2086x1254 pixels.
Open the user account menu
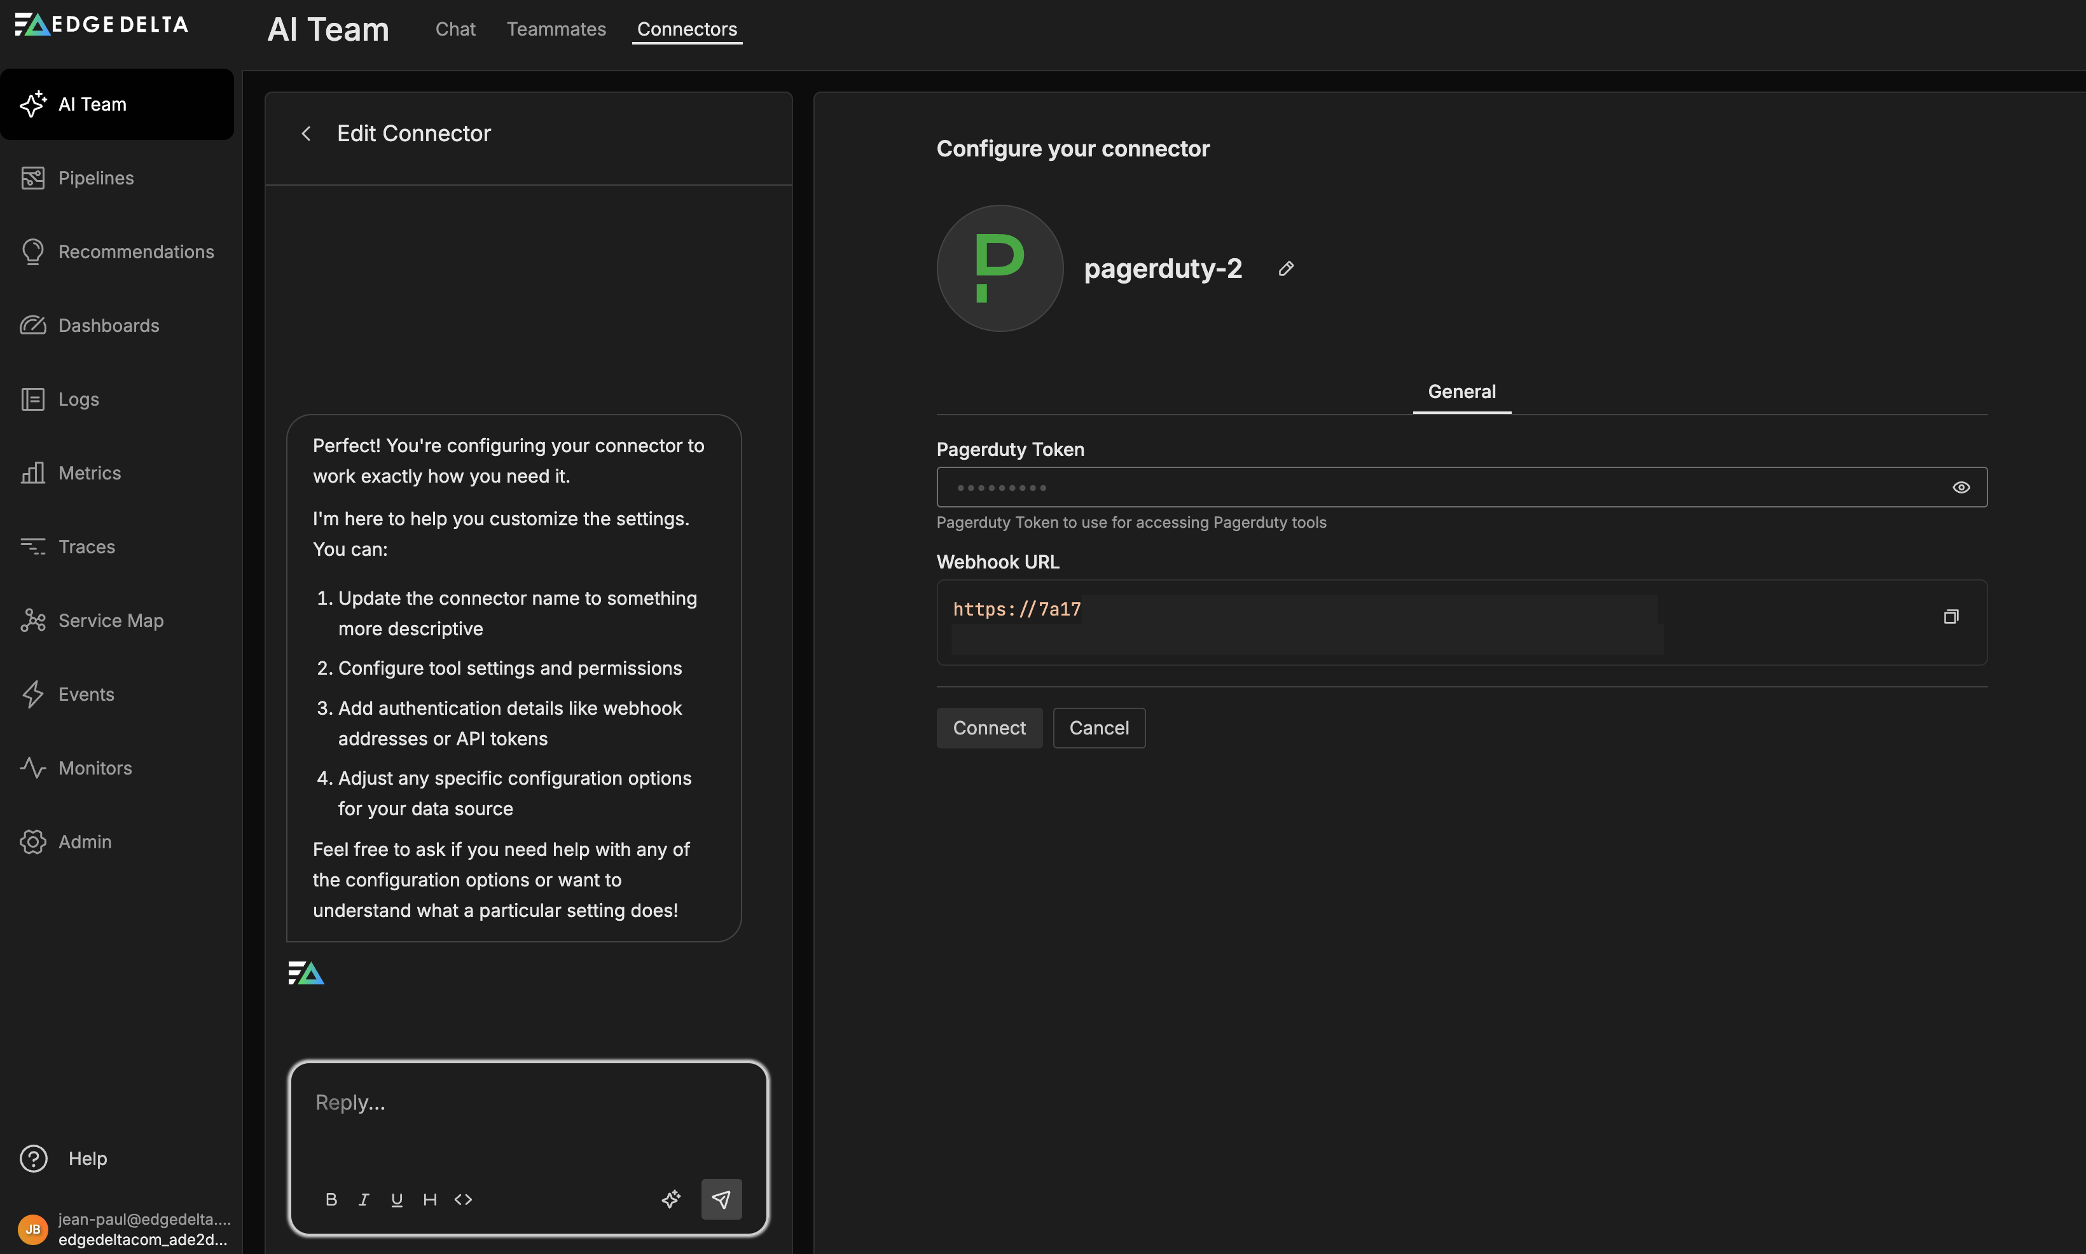(123, 1229)
